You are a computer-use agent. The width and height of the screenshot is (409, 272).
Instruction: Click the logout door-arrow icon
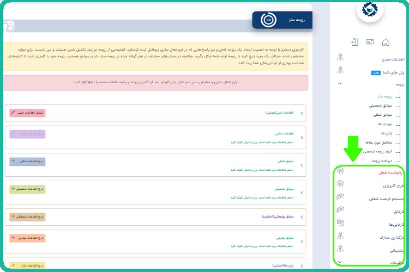[354, 42]
